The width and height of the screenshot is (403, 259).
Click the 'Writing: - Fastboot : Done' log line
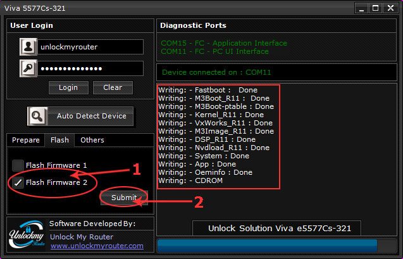(x=208, y=90)
